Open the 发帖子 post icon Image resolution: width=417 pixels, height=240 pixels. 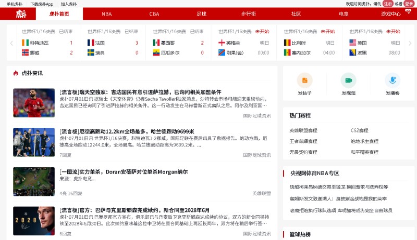coord(304,81)
